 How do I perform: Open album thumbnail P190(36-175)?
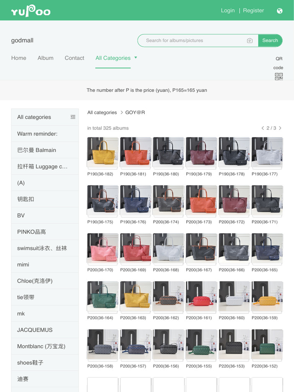(103, 201)
